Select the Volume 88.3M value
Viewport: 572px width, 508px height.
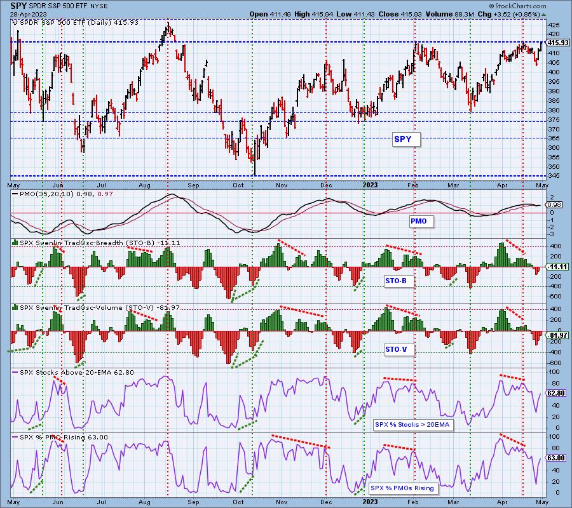tap(449, 14)
